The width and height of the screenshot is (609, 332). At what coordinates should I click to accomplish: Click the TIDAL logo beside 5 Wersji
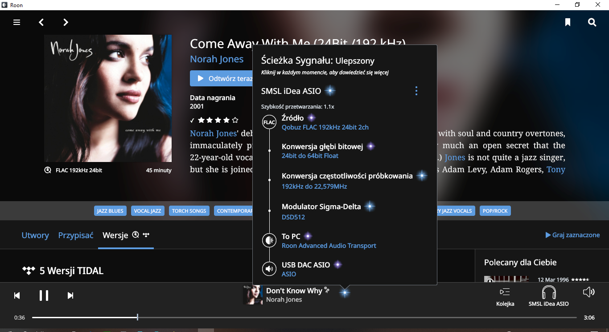coord(29,271)
